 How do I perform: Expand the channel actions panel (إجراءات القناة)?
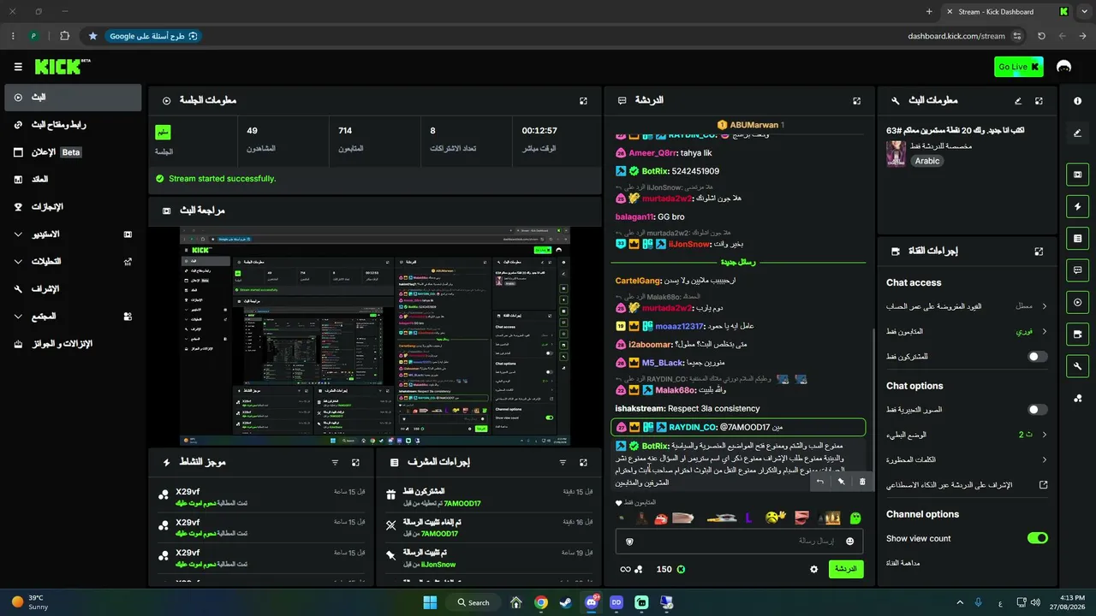click(x=1039, y=252)
